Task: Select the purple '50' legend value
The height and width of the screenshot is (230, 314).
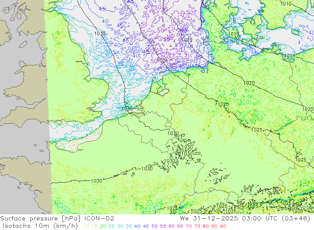Action: pyautogui.click(x=154, y=227)
